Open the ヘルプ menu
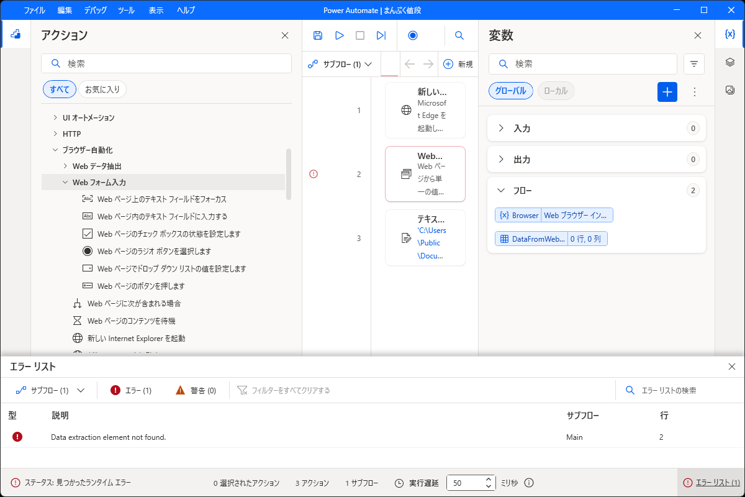This screenshot has width=745, height=497. pos(186,10)
